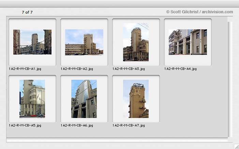The width and height of the screenshot is (239, 149).
Task: Click file name 1A2-R-M-CB-A3.jpg
Action: click(129, 69)
